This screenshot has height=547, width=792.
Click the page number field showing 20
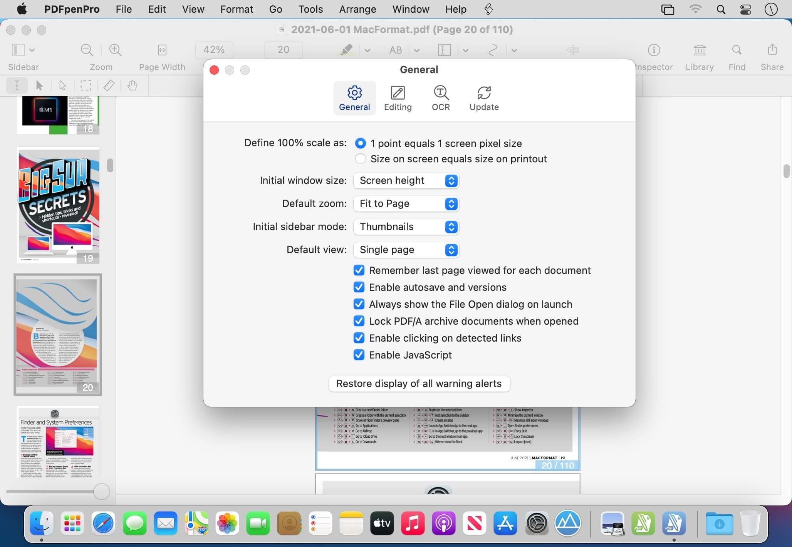pyautogui.click(x=283, y=50)
